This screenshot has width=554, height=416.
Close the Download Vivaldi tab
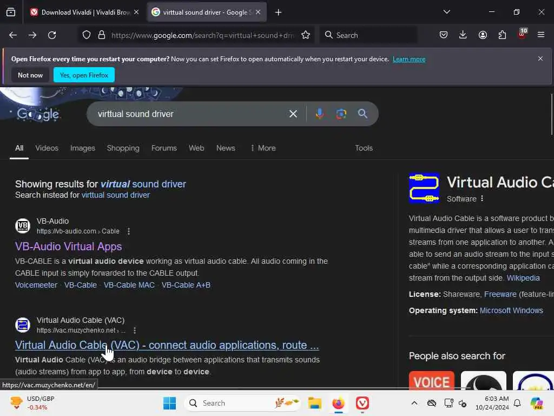136,12
